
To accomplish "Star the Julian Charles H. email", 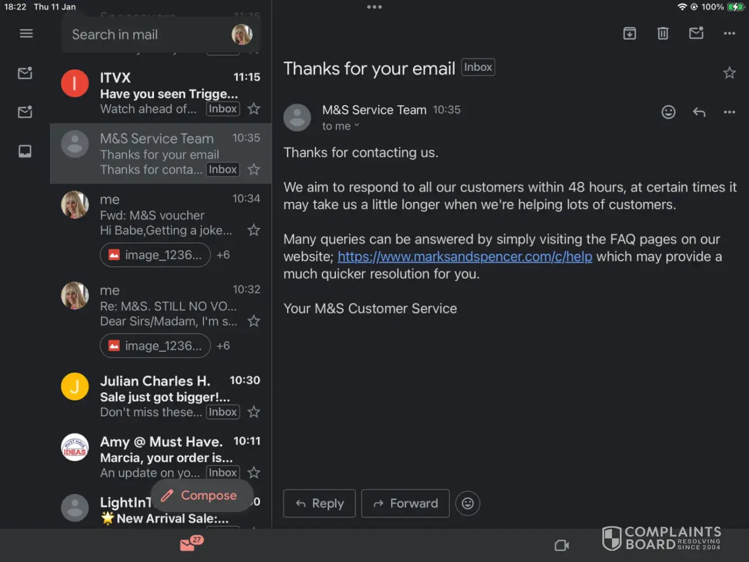I will click(x=254, y=412).
